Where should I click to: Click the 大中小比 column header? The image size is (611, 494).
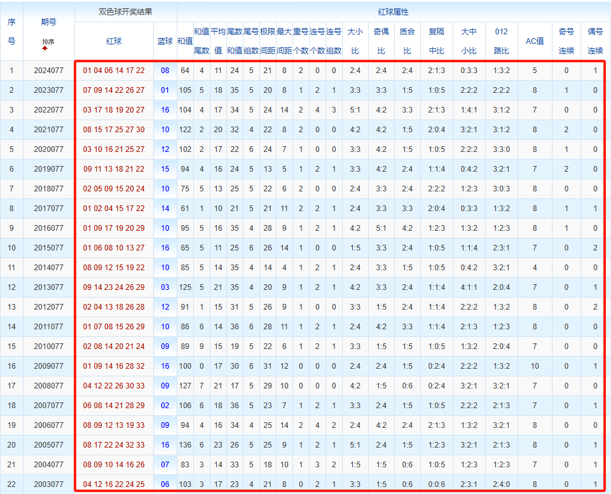coord(469,41)
